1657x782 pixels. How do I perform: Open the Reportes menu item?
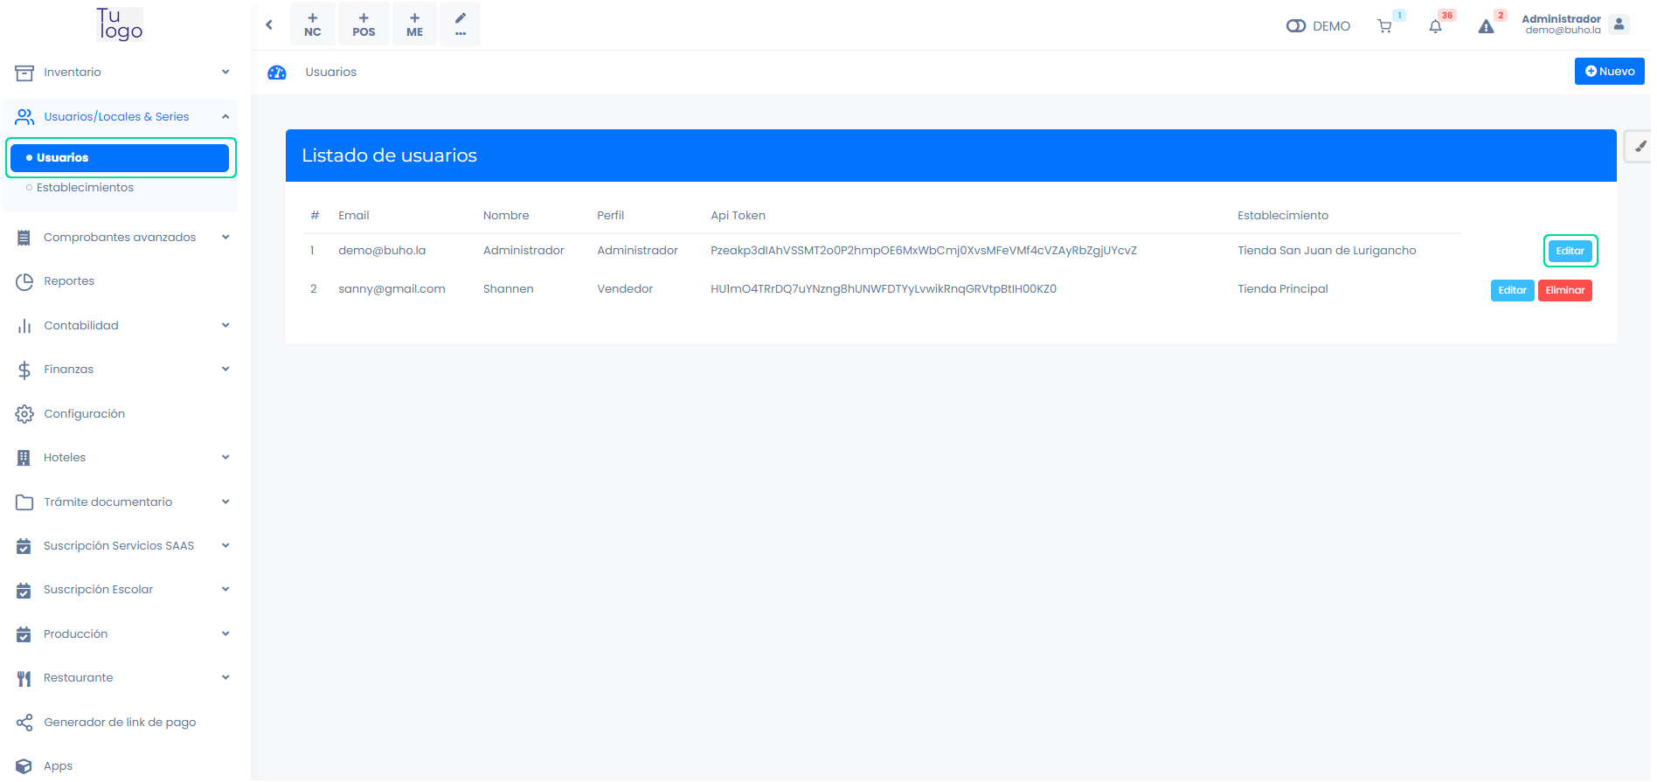pos(69,281)
